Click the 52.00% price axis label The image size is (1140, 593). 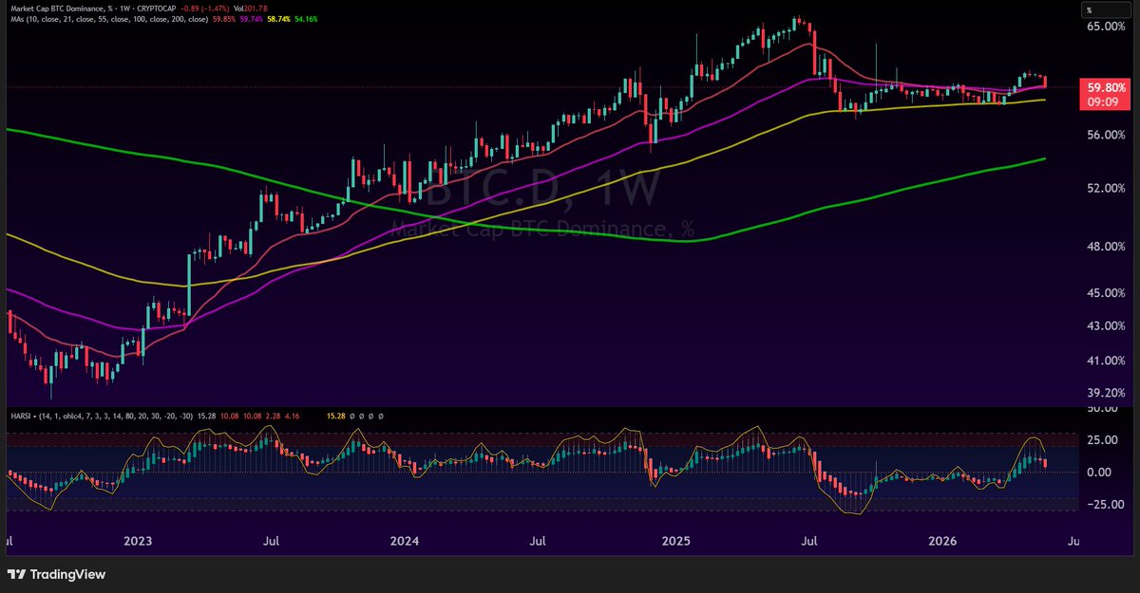click(x=1107, y=189)
